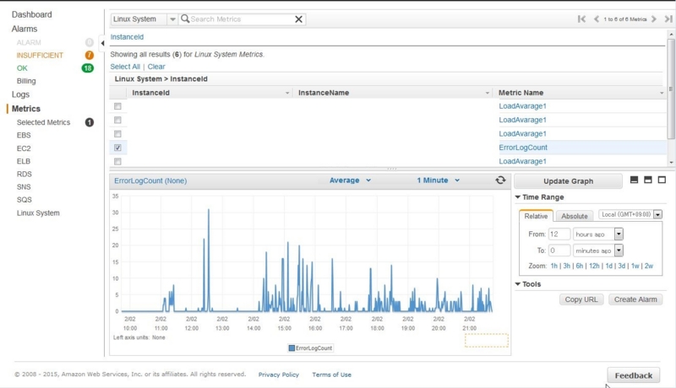Tick the last LoadAvarage1 row checkbox
Viewport: 676px width, 388px height.
click(x=117, y=161)
